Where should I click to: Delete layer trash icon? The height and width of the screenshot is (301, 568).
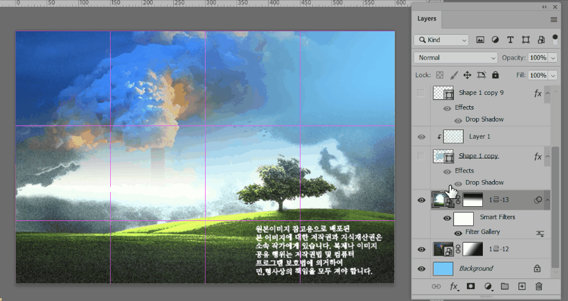coord(538,286)
